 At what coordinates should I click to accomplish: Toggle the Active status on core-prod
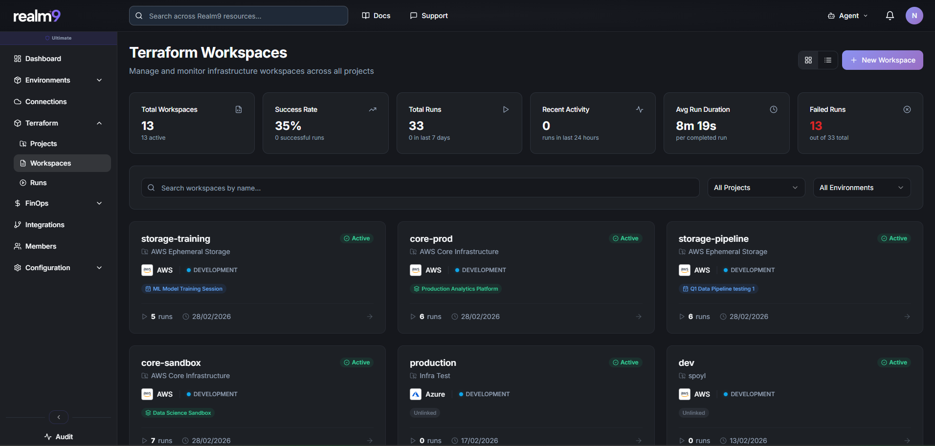(x=625, y=238)
